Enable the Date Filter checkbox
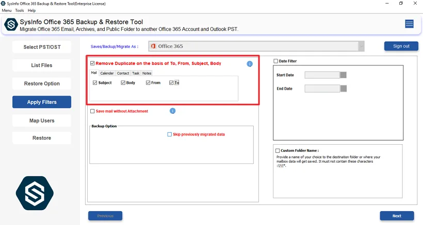 pyautogui.click(x=276, y=61)
